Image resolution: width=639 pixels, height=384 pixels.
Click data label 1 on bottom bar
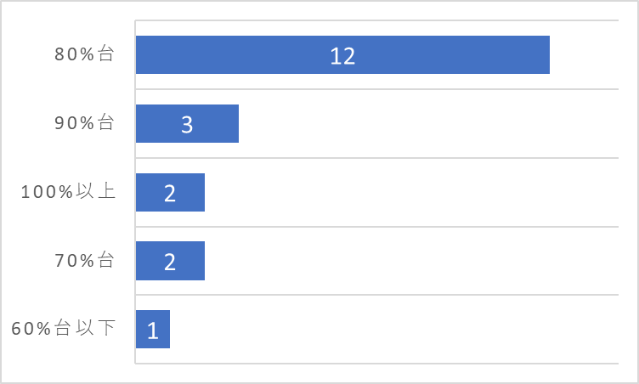(x=153, y=330)
